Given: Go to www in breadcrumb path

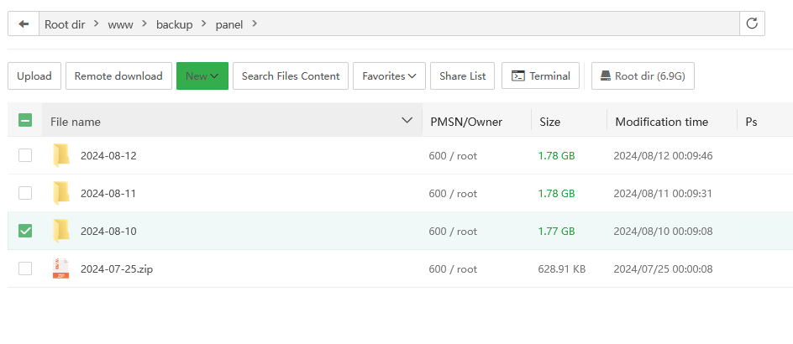Looking at the screenshot, I should click(120, 24).
